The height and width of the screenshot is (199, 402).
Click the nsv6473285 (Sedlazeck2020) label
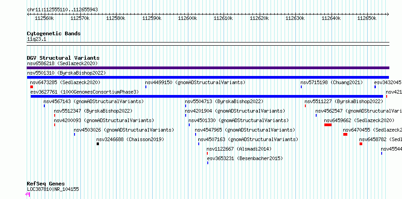click(65, 82)
